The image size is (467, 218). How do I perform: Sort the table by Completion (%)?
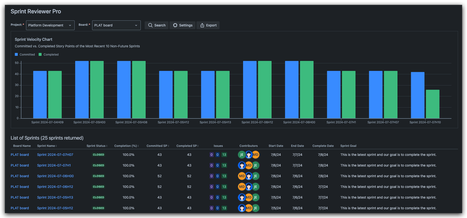[x=127, y=146]
